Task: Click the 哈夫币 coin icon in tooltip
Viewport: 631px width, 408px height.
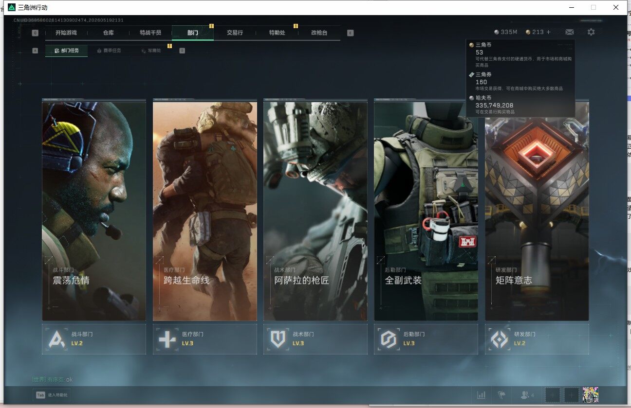Action: point(472,98)
